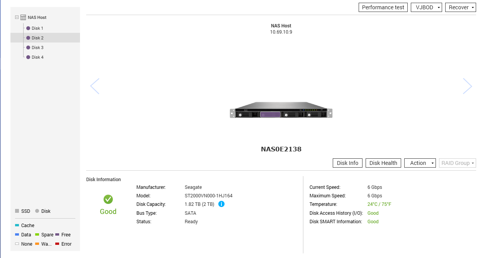Go to next enclosure with right arrow
Image resolution: width=485 pixels, height=258 pixels.
[468, 86]
